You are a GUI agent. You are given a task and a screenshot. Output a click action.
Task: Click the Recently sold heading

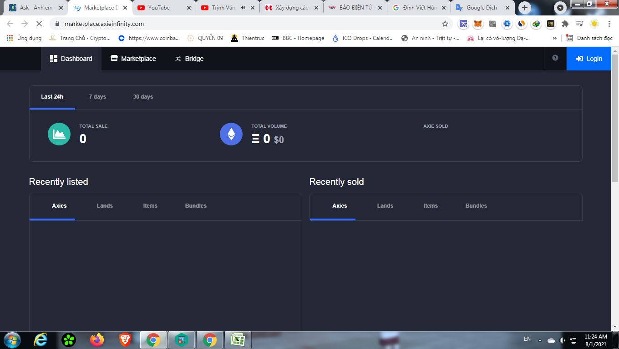(x=337, y=182)
